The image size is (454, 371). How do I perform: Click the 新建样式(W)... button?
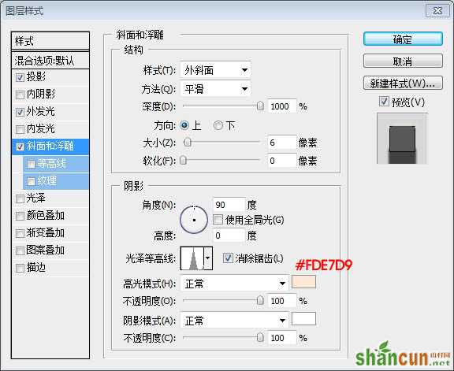tap(403, 83)
